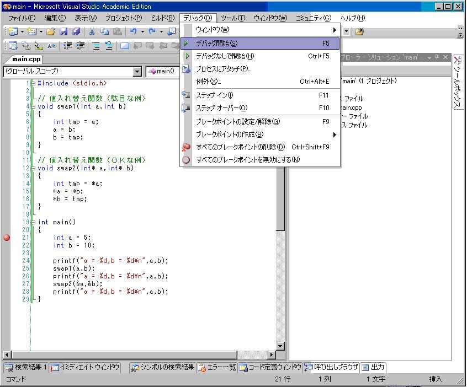Image resolution: width=467 pixels, height=387 pixels.
Task: Click the Navigate Backward icon
Action: click(172, 31)
